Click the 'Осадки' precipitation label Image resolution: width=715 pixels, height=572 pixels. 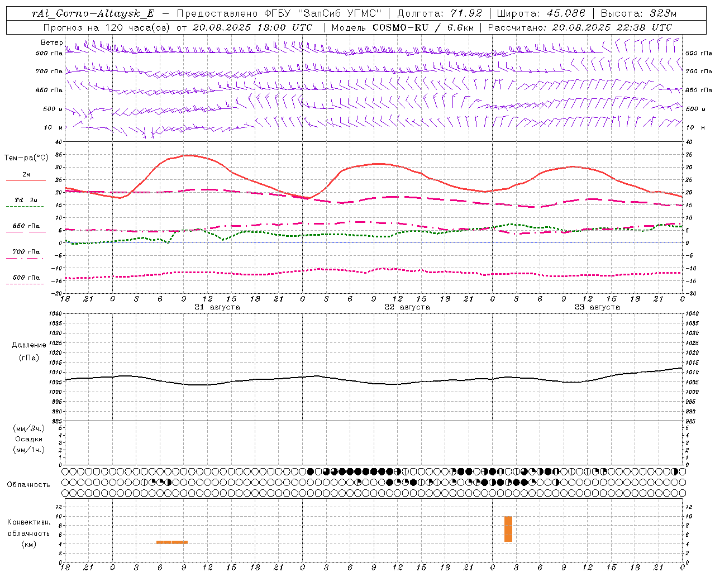(29, 439)
